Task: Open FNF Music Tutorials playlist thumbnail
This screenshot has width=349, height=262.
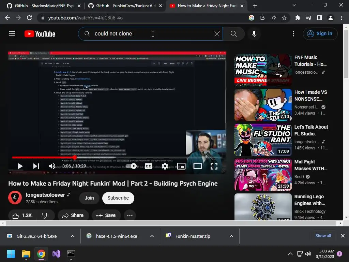Action: pyautogui.click(x=263, y=70)
